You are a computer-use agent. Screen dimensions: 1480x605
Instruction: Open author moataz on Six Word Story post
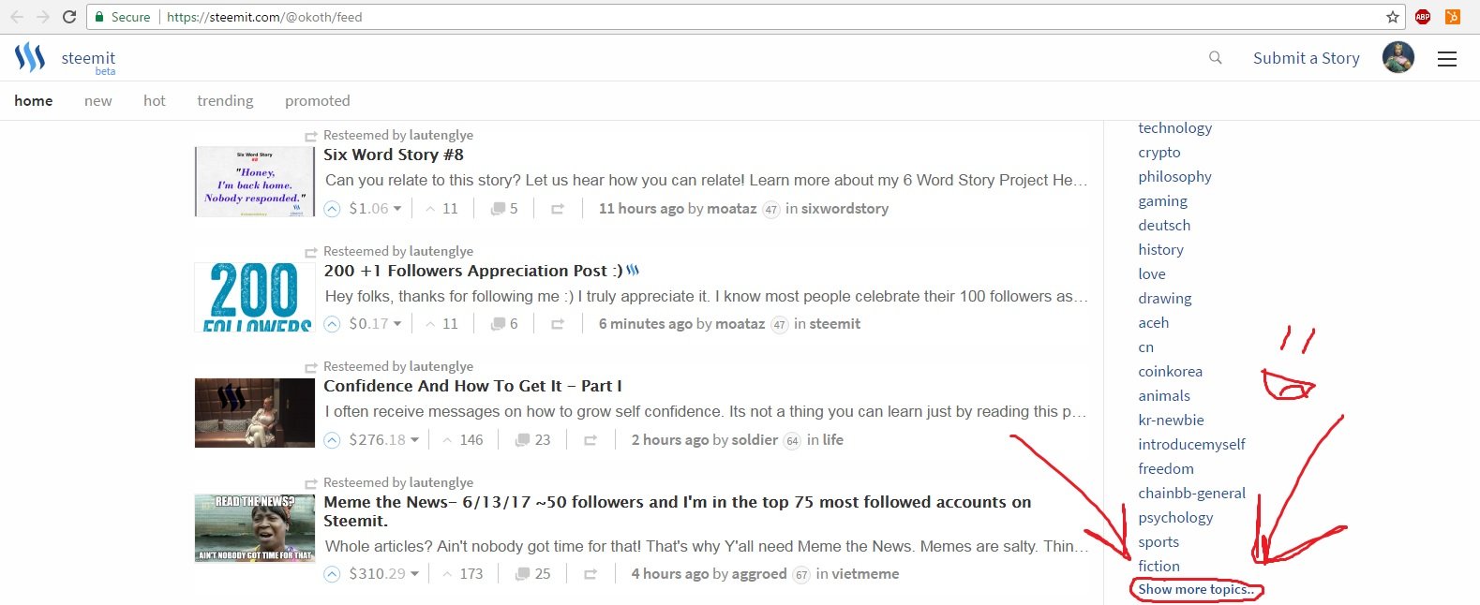(731, 209)
